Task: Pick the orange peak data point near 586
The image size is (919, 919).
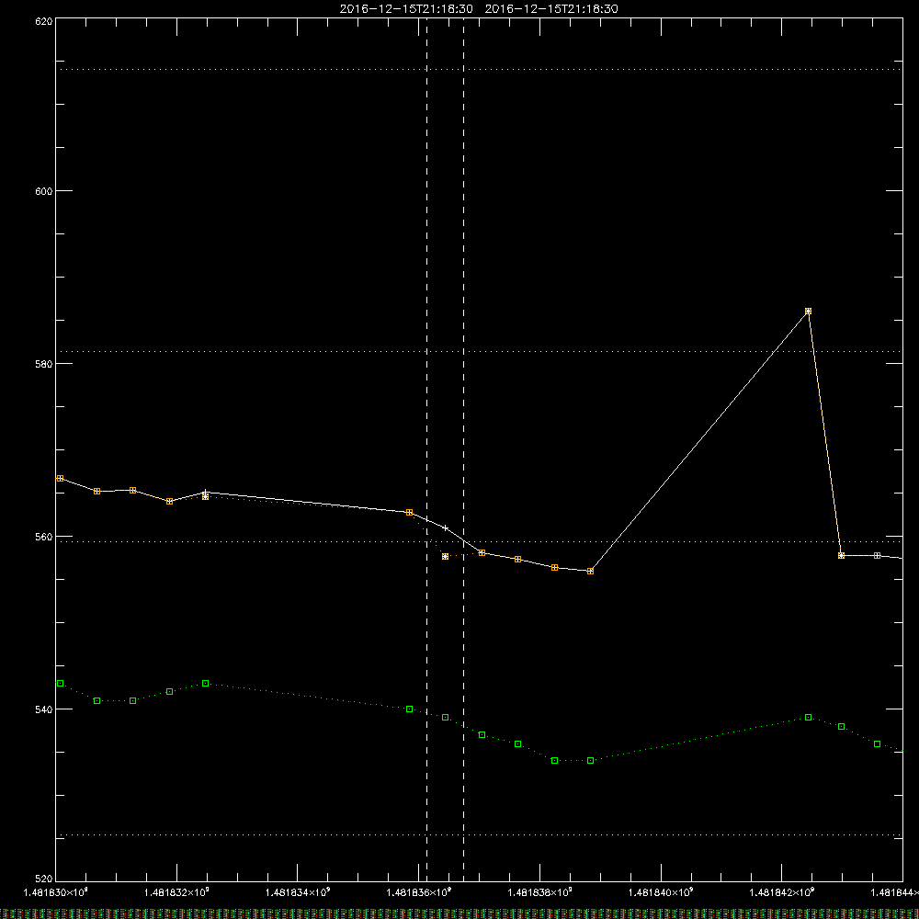Action: (808, 312)
